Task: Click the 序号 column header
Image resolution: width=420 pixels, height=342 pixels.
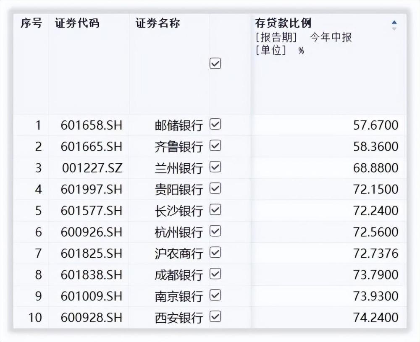Action: [x=31, y=23]
